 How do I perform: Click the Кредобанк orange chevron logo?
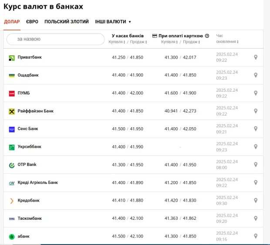pyautogui.click(x=12, y=201)
